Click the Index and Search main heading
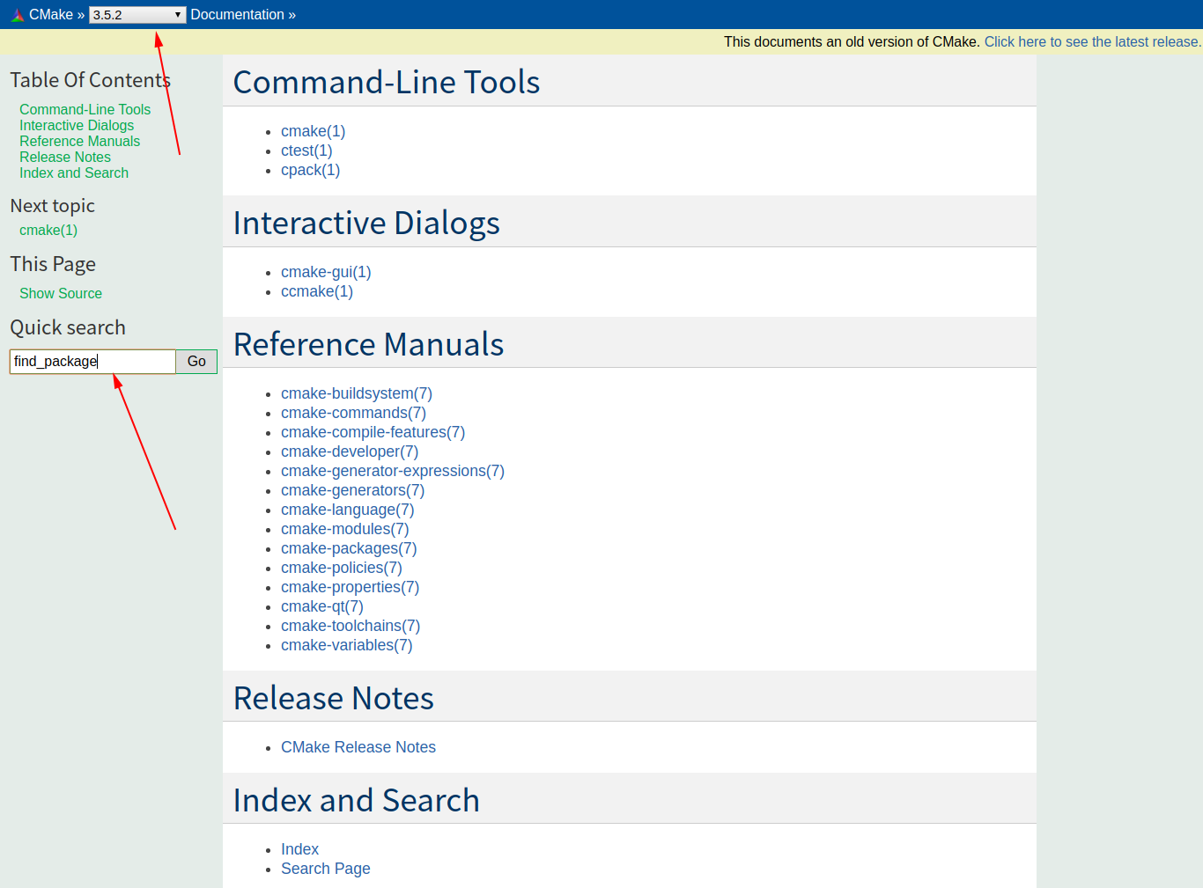The image size is (1203, 888). pyautogui.click(x=357, y=800)
